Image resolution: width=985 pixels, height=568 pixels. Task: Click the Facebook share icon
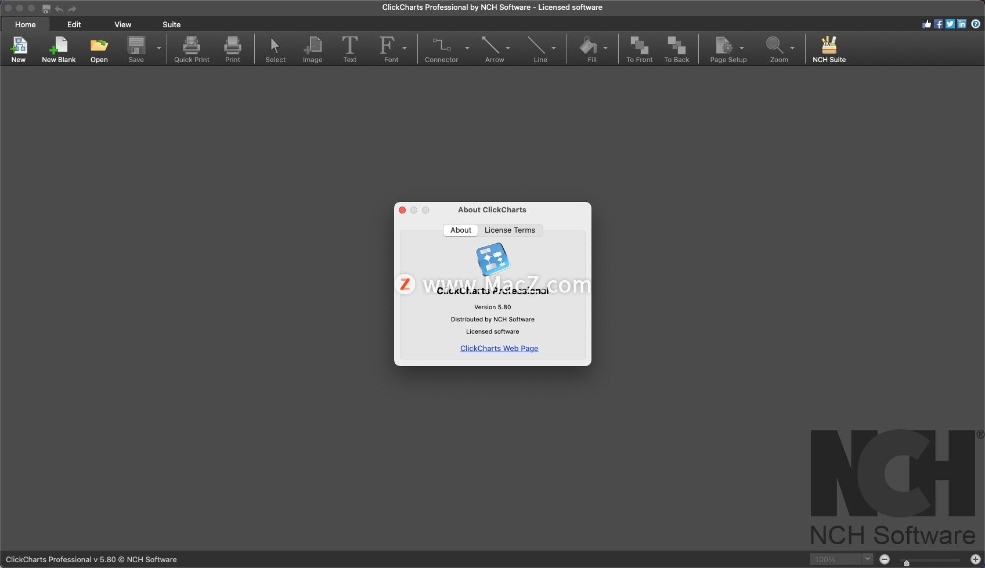939,24
